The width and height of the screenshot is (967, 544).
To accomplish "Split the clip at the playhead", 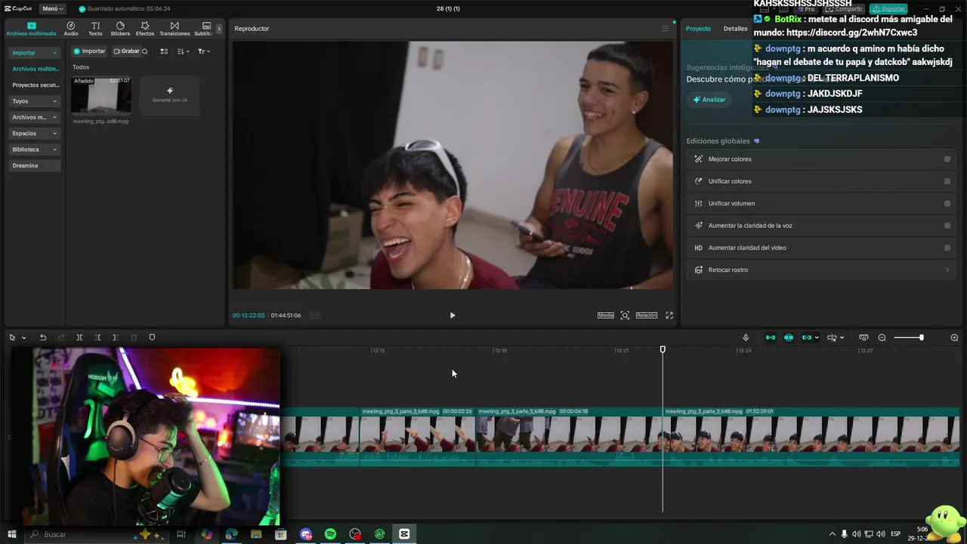I will click(79, 338).
